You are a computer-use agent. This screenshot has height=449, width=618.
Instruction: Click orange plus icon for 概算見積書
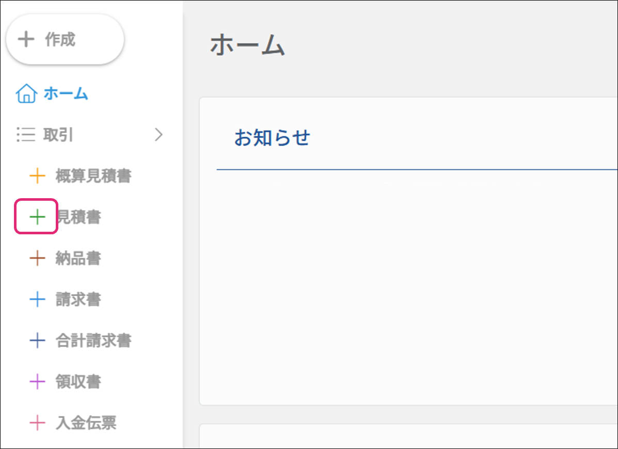(37, 176)
